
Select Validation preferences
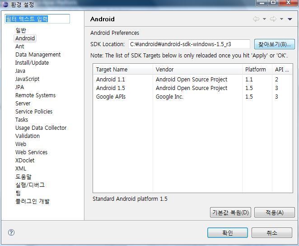[x=28, y=136]
